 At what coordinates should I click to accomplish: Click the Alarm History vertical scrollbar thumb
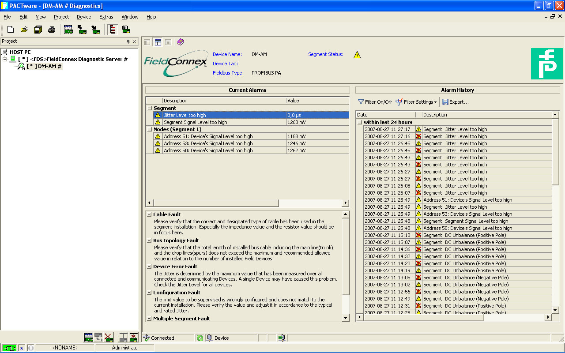[555, 151]
